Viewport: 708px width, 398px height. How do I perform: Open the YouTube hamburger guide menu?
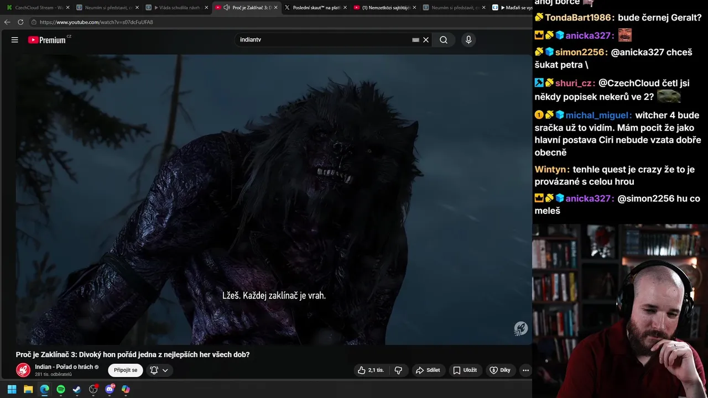(x=15, y=40)
